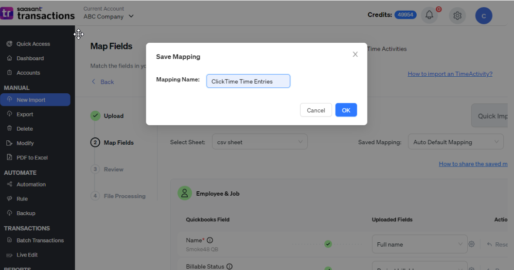Open How to import an TimeActivity link
Screen dimensions: 514x270
450,74
